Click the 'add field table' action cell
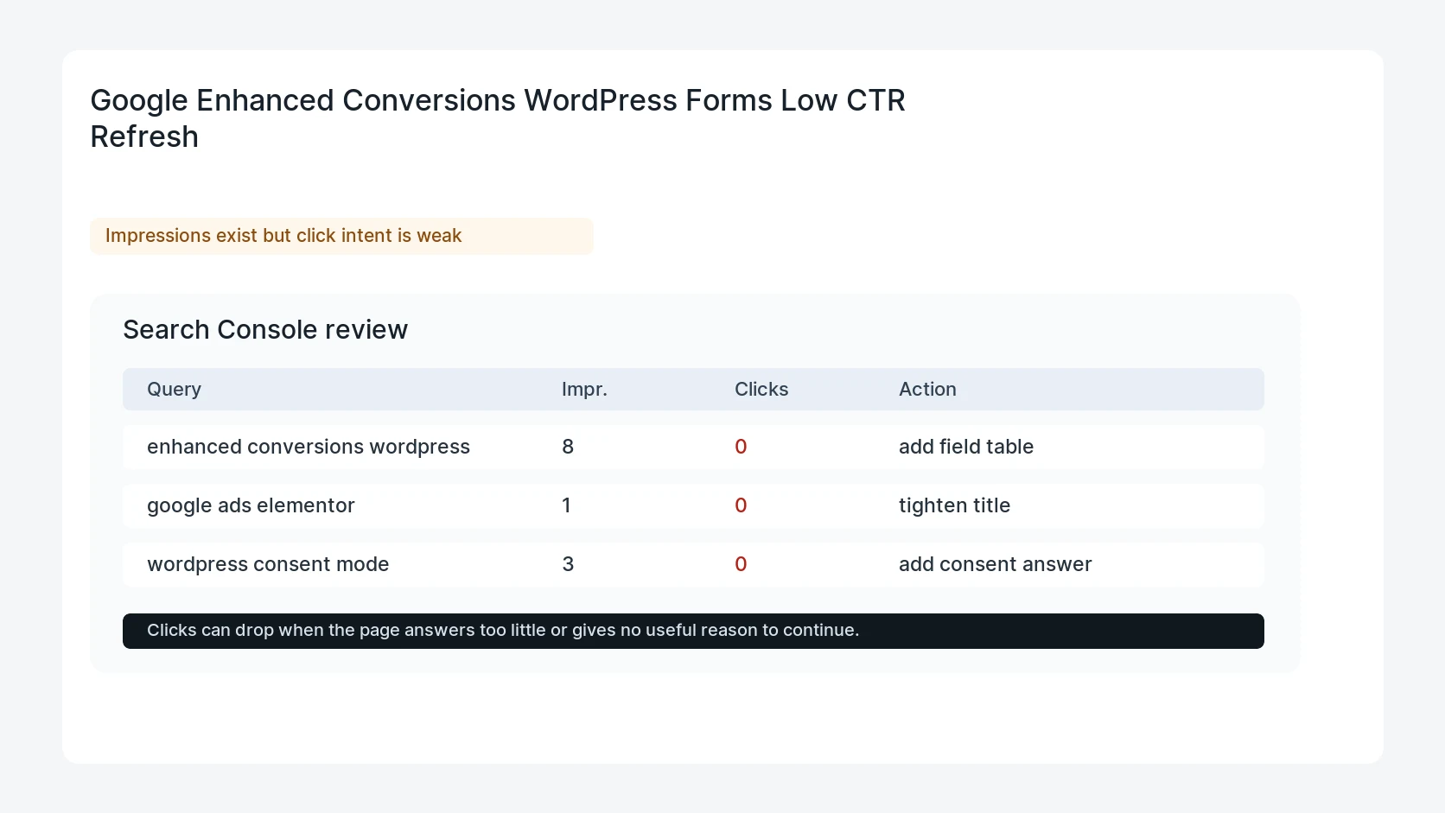1445x813 pixels. [966, 447]
